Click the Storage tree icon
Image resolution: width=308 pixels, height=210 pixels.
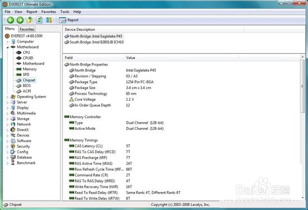[x=13, y=119]
